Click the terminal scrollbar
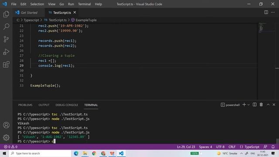Image resolution: width=279 pixels, height=157 pixels. [277, 141]
